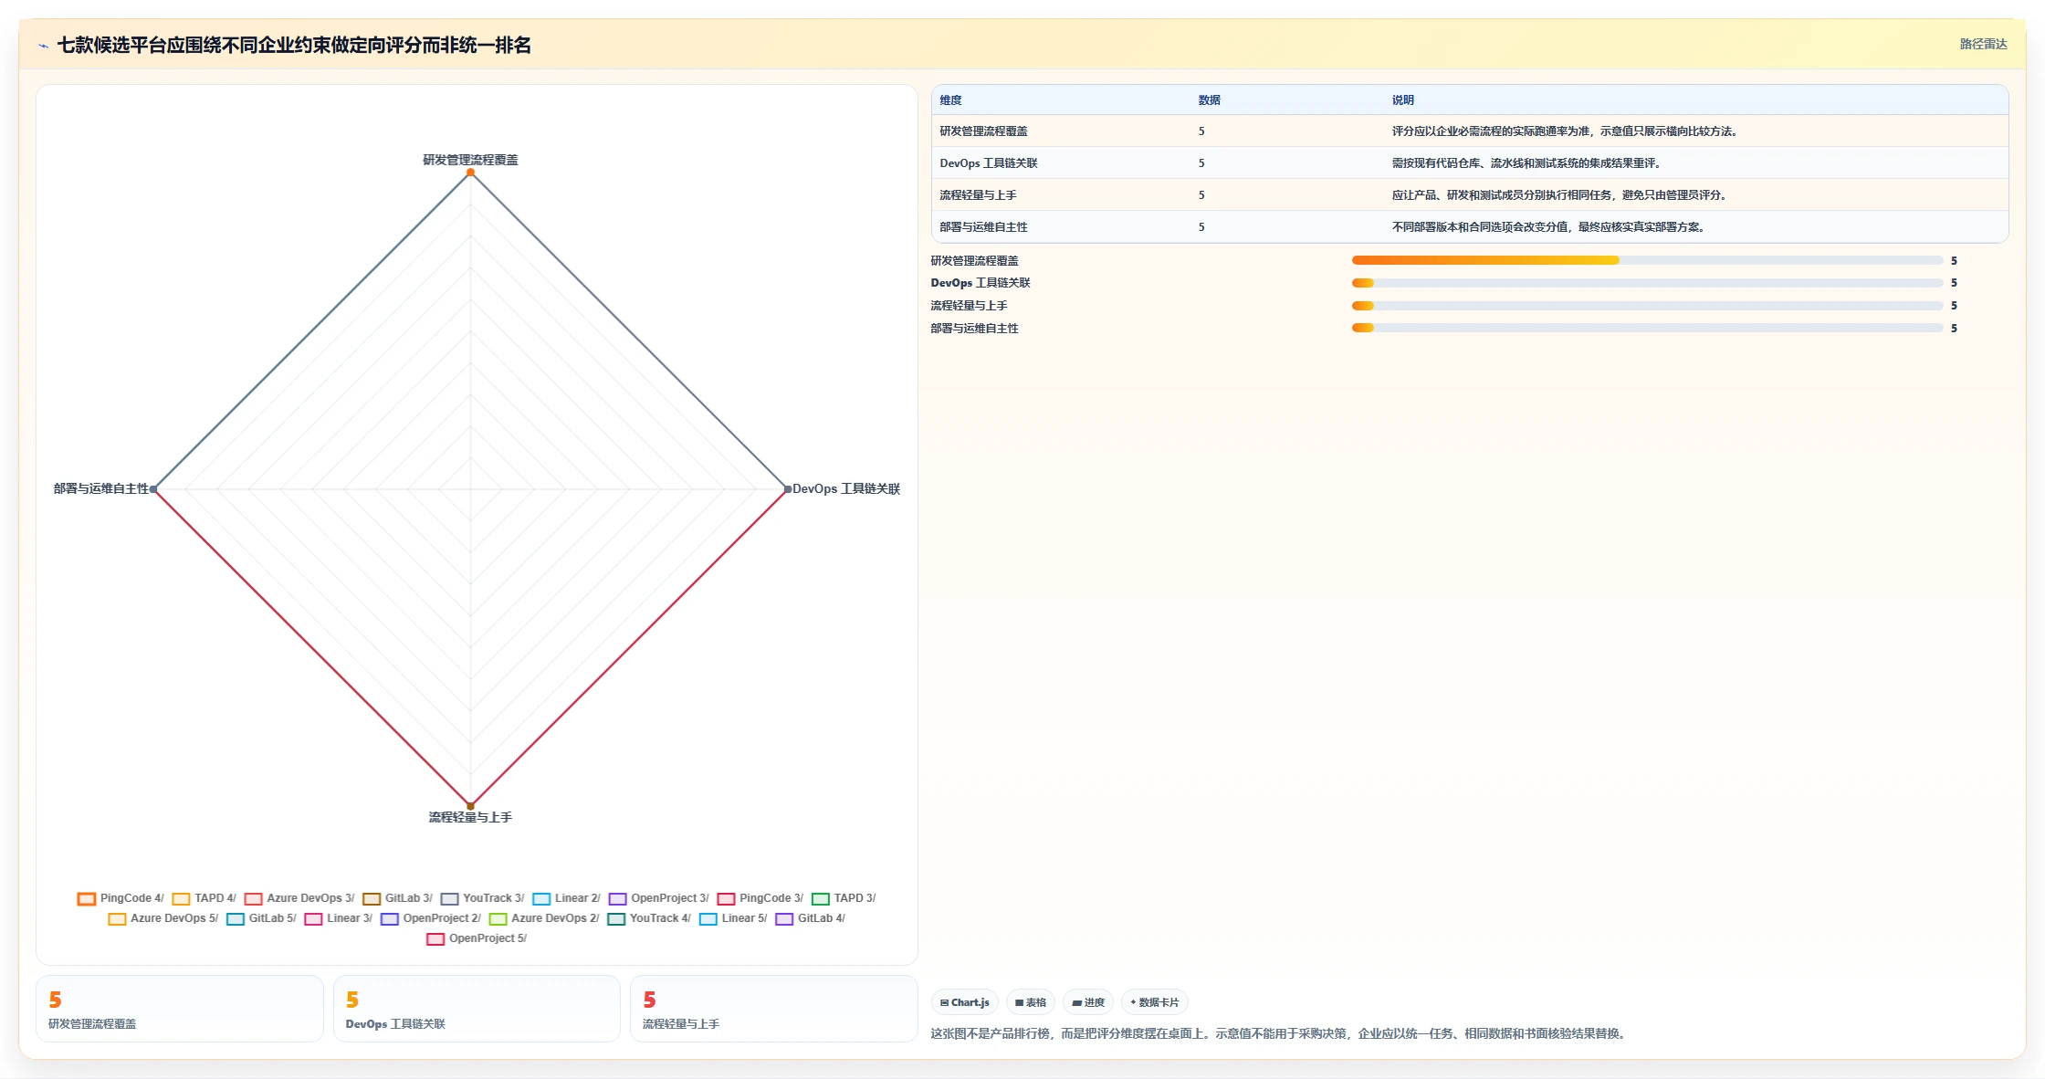2045x1079 pixels.
Task: Click the description starting 不同部署版本
Action: pyautogui.click(x=1550, y=227)
